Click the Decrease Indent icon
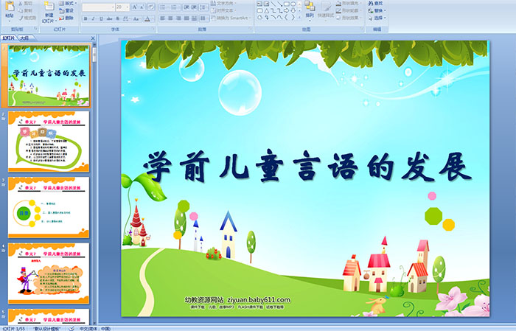516x331 pixels. pos(186,7)
